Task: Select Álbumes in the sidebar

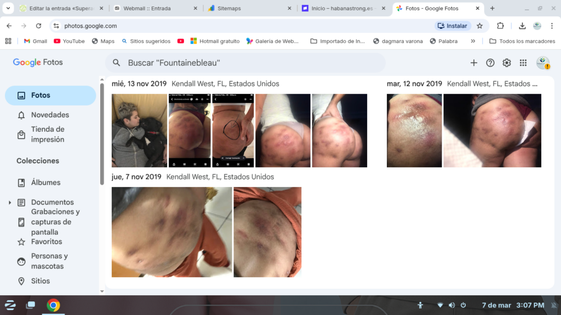Action: click(45, 183)
